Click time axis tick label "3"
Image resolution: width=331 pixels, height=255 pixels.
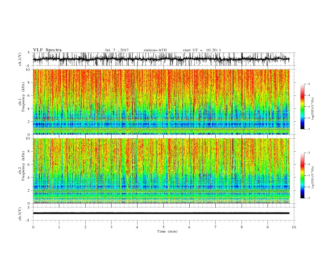tap(111, 227)
